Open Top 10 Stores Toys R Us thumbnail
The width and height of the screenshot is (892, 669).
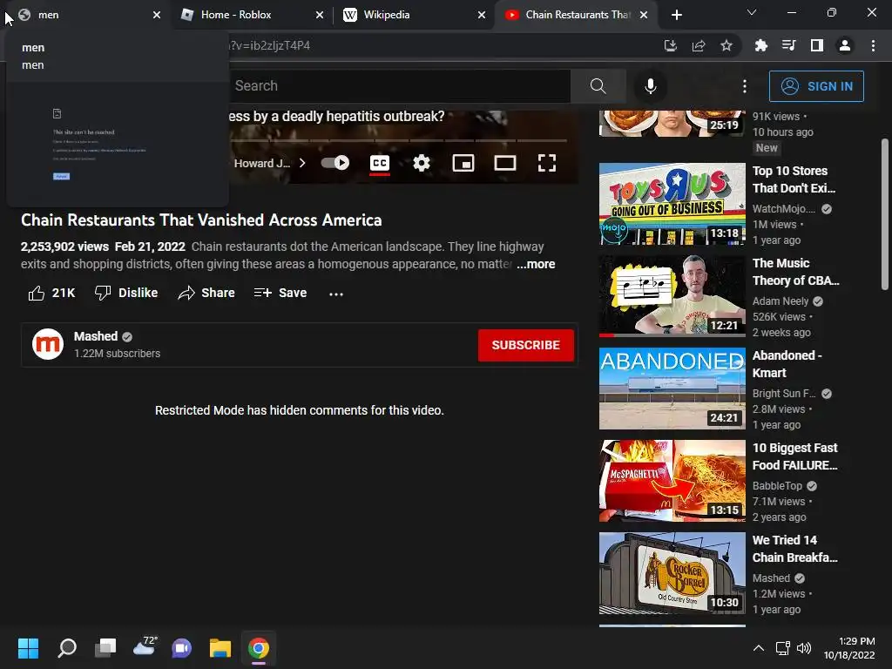click(672, 204)
